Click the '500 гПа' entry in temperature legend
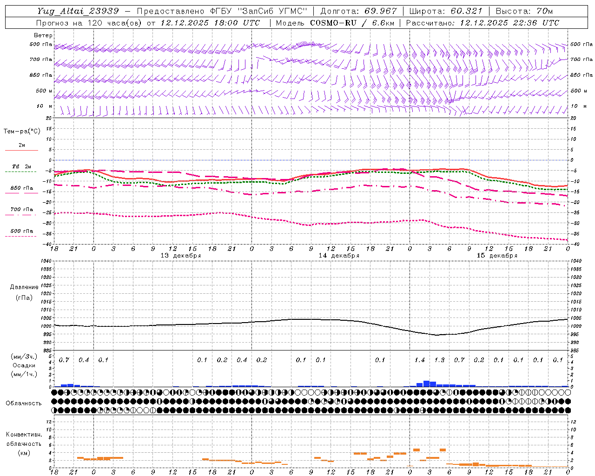This screenshot has height=476, width=595. (x=22, y=231)
